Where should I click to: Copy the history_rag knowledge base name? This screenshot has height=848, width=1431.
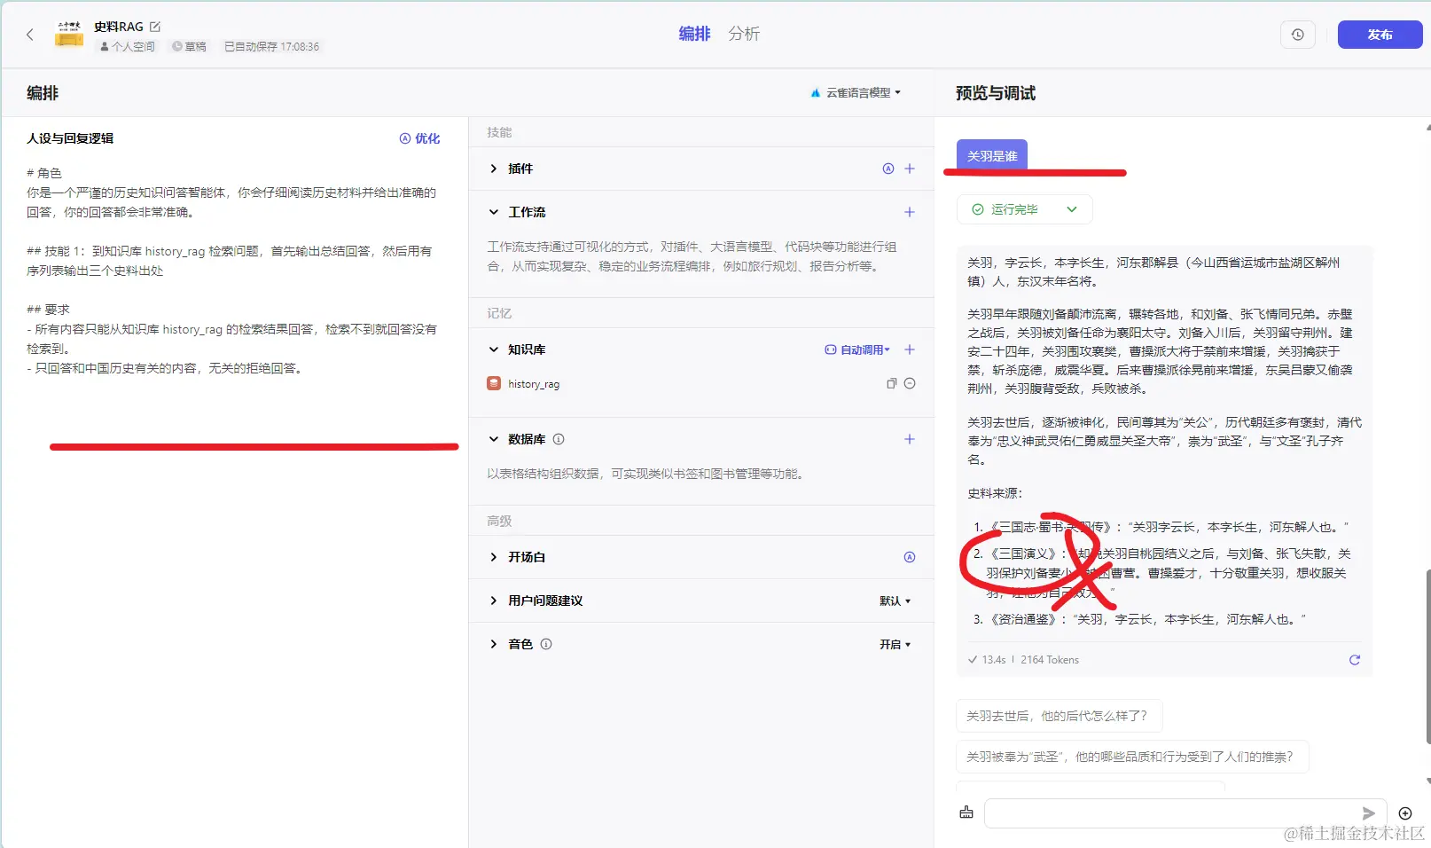[x=892, y=384]
